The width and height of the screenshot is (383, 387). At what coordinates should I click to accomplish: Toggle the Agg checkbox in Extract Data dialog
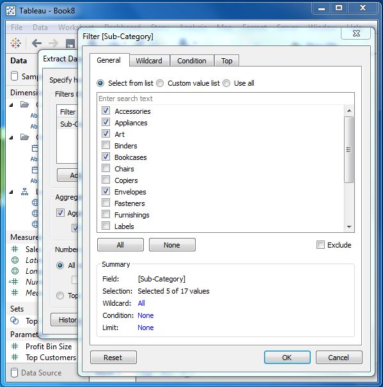[x=60, y=213]
